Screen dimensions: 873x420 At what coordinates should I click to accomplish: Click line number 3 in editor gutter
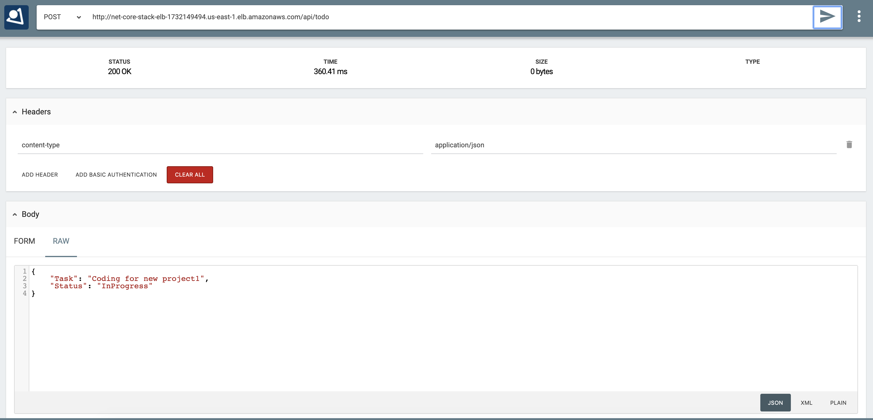click(24, 286)
